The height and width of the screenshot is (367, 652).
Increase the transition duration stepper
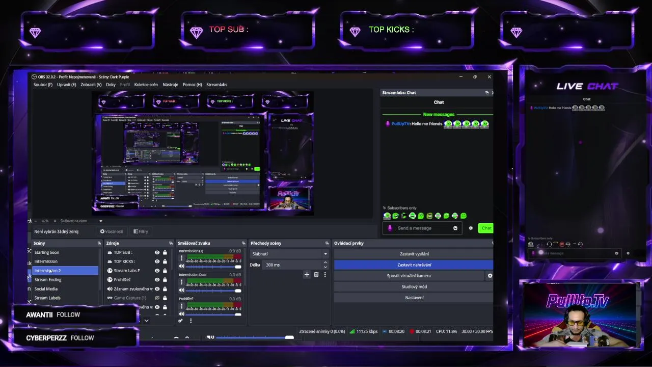click(325, 263)
